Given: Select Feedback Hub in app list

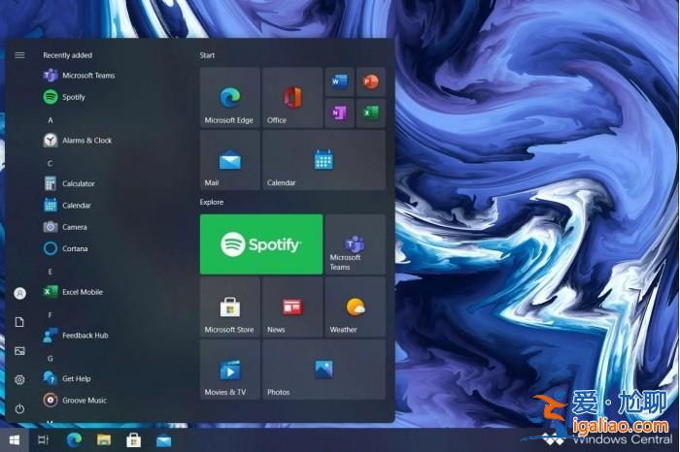Looking at the screenshot, I should pyautogui.click(x=85, y=336).
